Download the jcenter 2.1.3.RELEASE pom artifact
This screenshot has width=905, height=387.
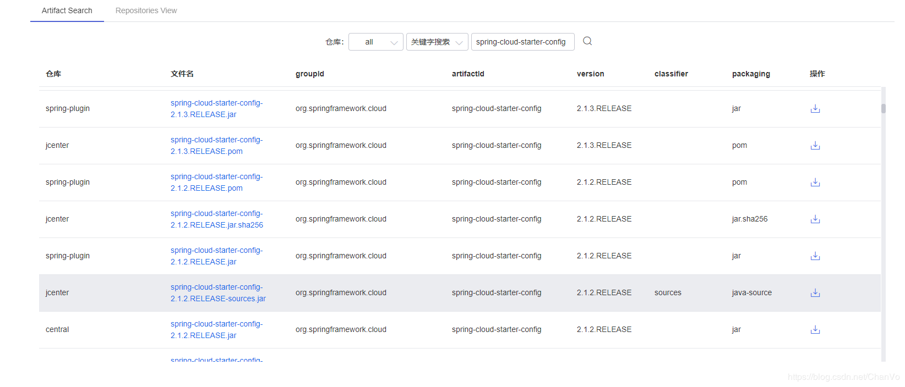point(815,146)
